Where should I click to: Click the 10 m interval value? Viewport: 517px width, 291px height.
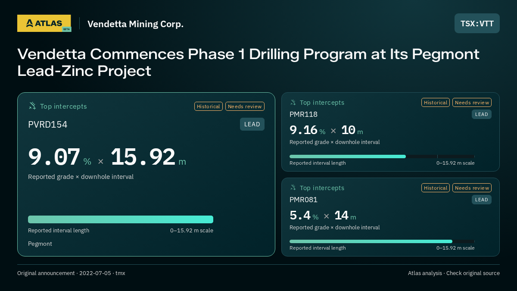[x=352, y=130]
